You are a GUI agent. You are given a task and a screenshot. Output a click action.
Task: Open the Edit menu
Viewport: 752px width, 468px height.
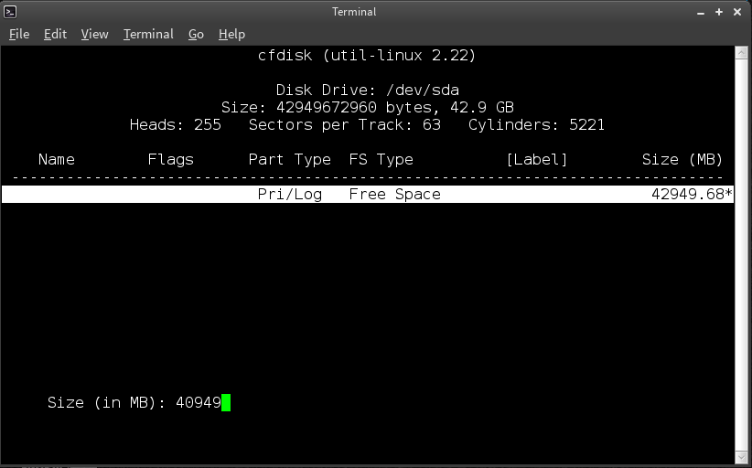55,34
